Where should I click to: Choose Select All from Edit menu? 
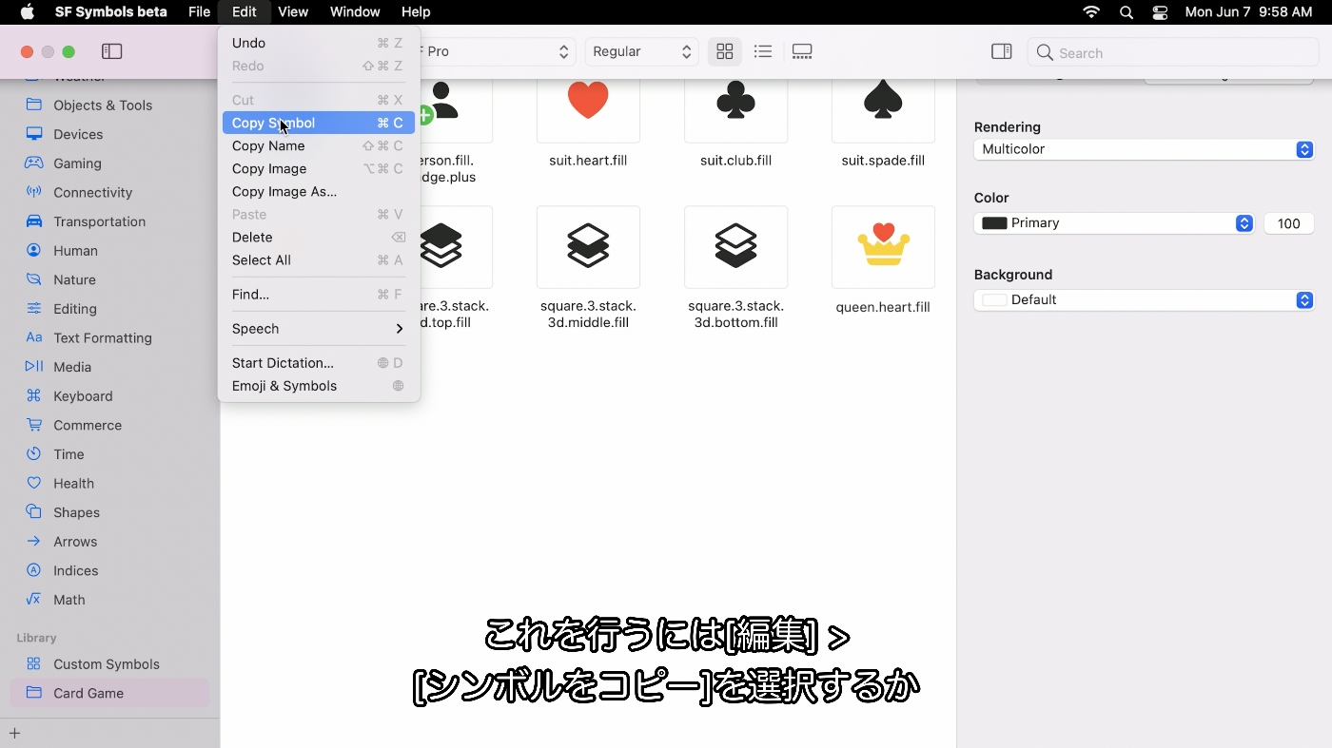pyautogui.click(x=319, y=259)
